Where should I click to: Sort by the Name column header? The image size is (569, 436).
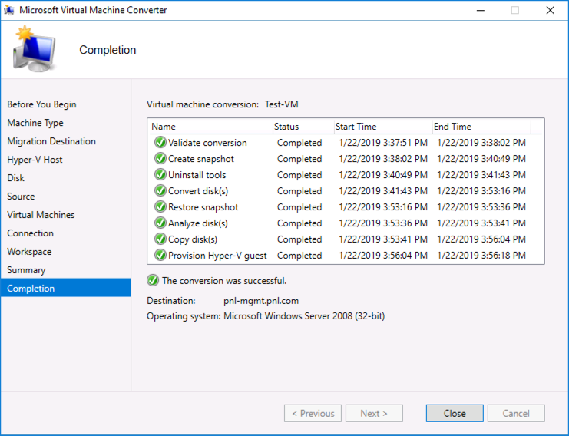[x=210, y=127]
